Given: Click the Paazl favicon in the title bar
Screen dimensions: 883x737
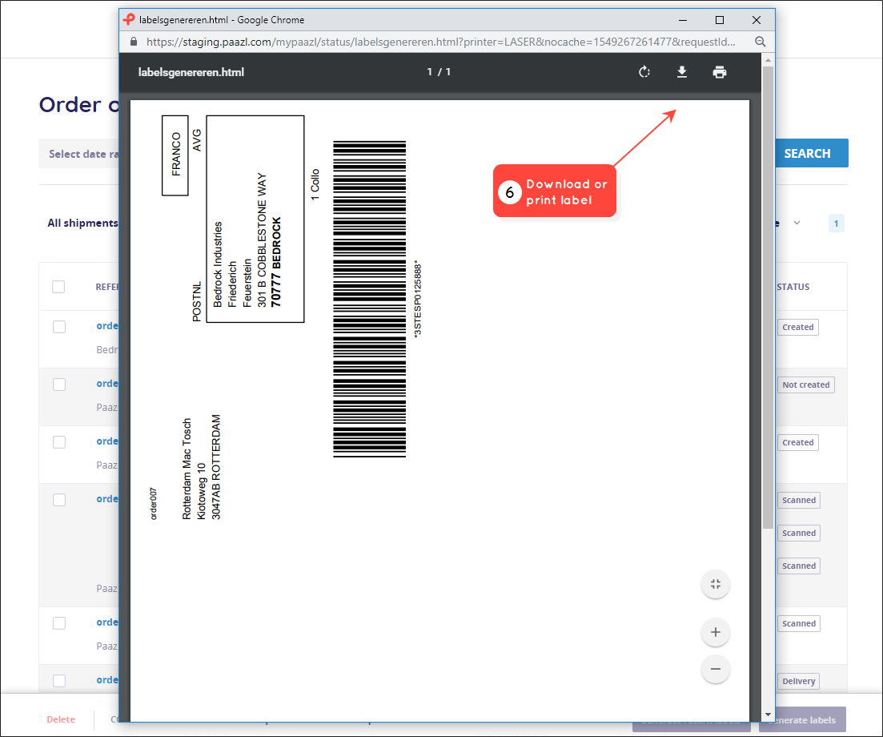Looking at the screenshot, I should click(x=129, y=20).
